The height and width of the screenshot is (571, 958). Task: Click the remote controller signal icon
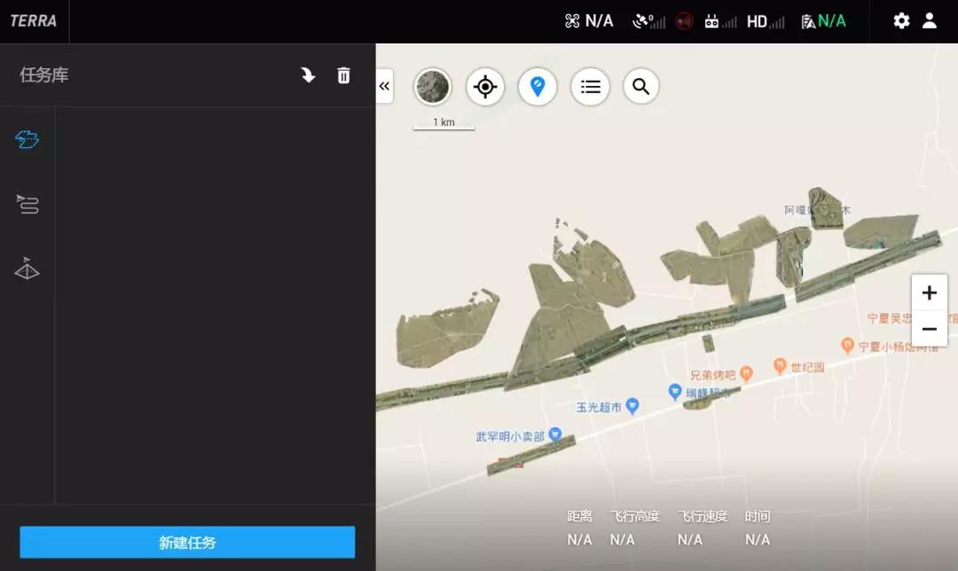point(720,21)
